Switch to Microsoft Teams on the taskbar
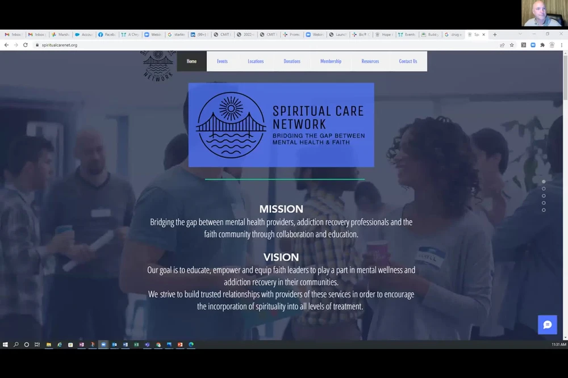 pyautogui.click(x=147, y=345)
